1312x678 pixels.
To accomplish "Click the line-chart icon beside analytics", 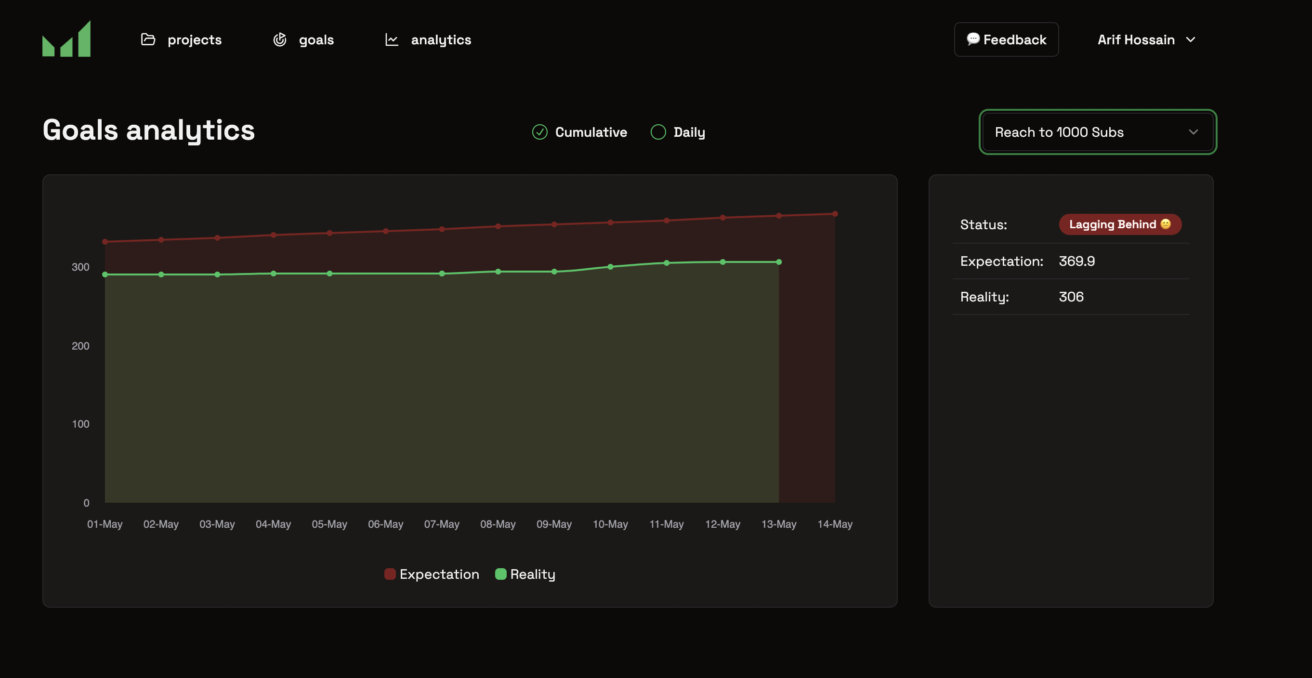I will coord(392,39).
